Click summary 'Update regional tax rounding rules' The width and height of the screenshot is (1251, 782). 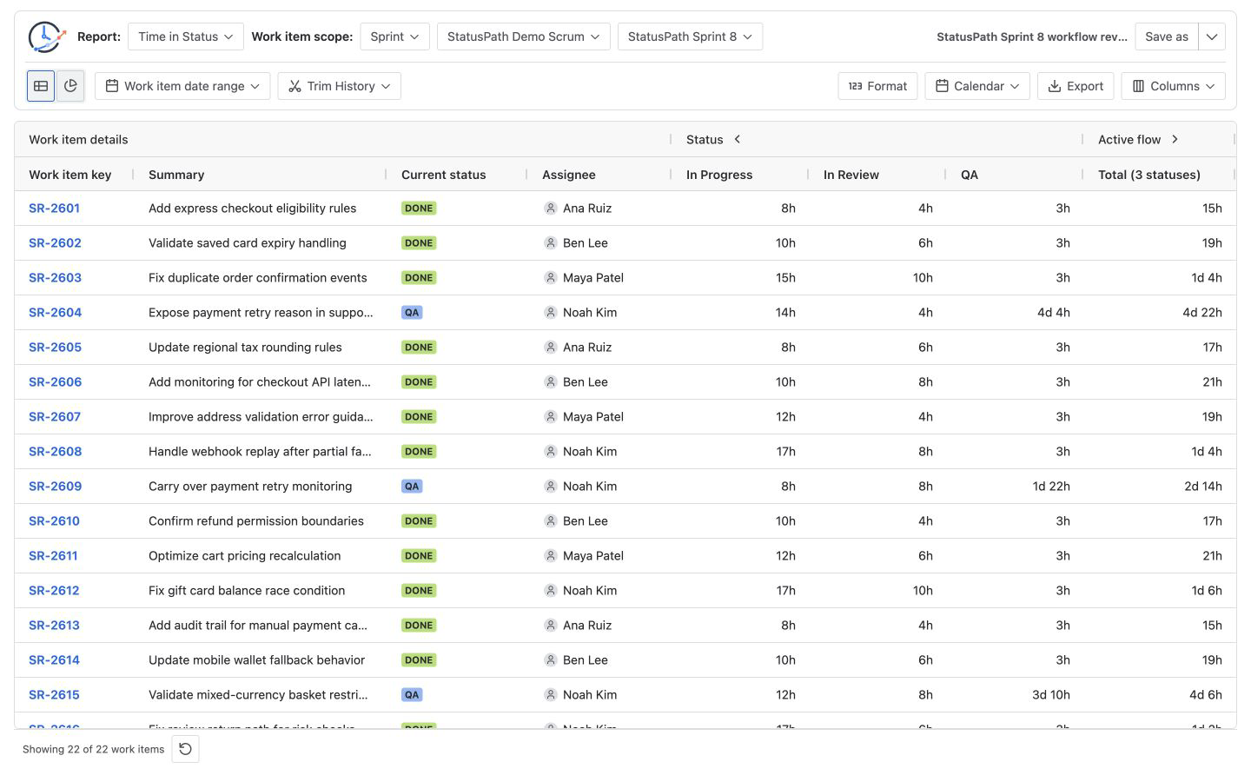[x=245, y=348]
